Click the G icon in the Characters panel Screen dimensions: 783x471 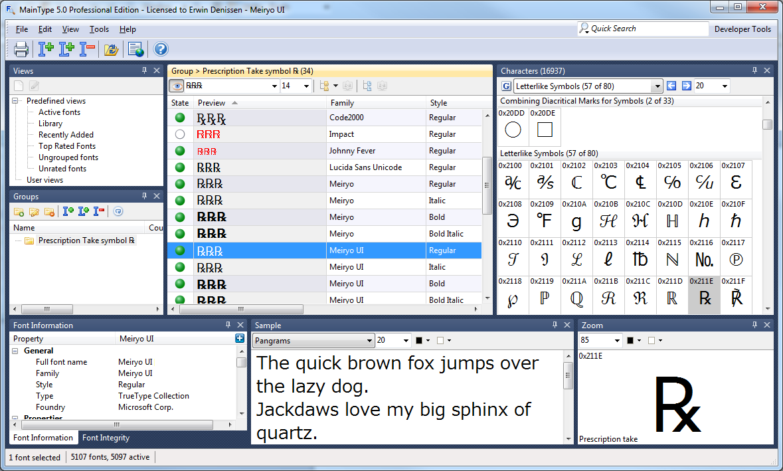(x=506, y=86)
